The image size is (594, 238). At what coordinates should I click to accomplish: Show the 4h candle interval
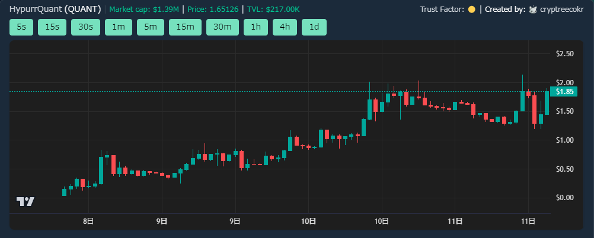pos(285,27)
